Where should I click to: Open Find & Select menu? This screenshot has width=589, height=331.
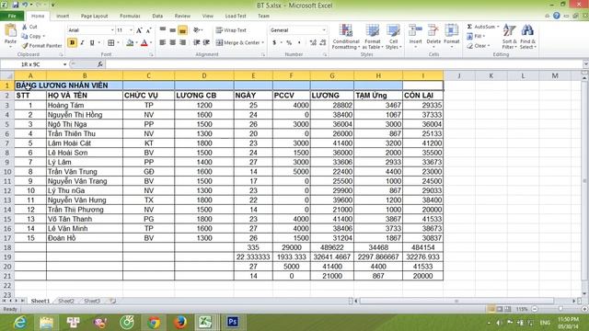[527, 37]
